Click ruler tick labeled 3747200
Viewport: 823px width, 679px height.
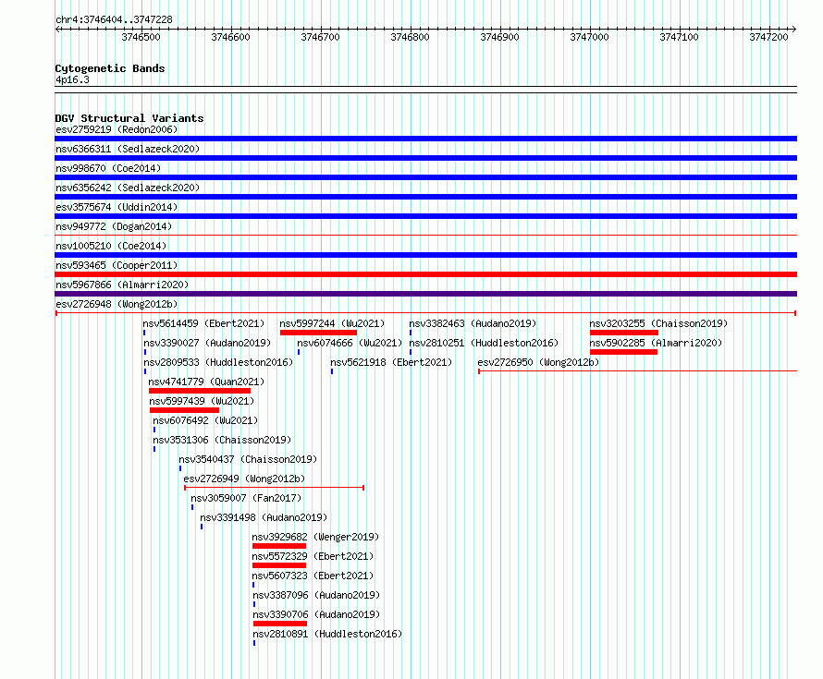click(769, 37)
